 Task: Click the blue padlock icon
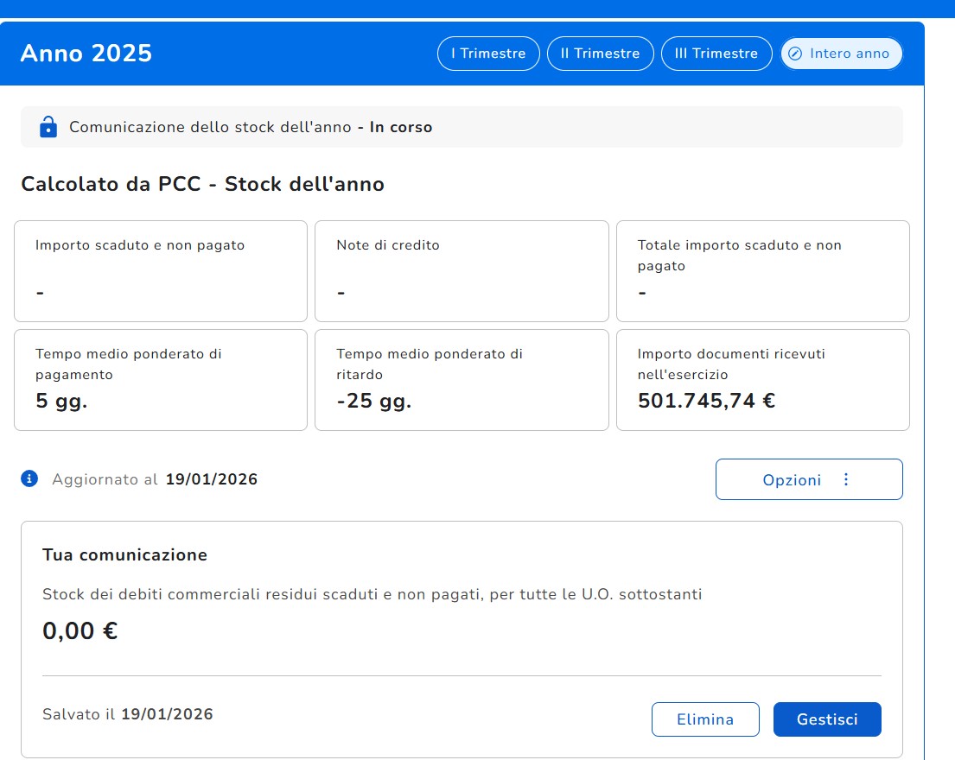(x=48, y=127)
